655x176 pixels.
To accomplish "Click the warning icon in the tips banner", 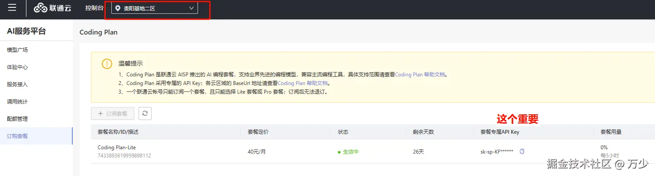I will [107, 64].
